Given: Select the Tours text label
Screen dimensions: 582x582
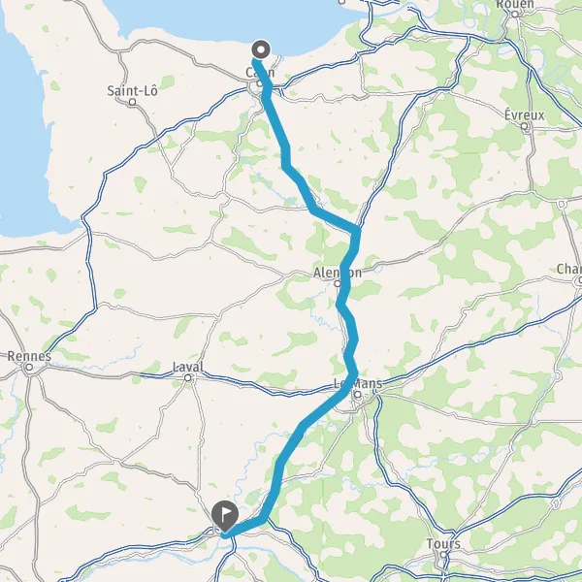Looking at the screenshot, I should tap(443, 544).
